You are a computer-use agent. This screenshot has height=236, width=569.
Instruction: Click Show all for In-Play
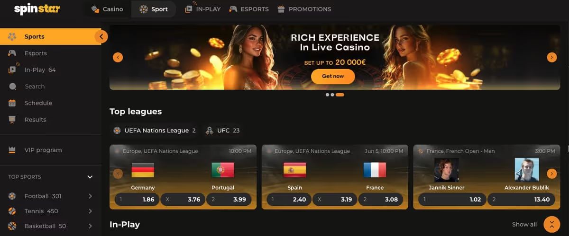coord(524,224)
